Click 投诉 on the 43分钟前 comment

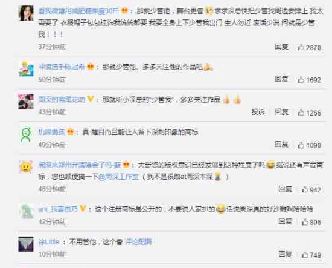point(258,112)
